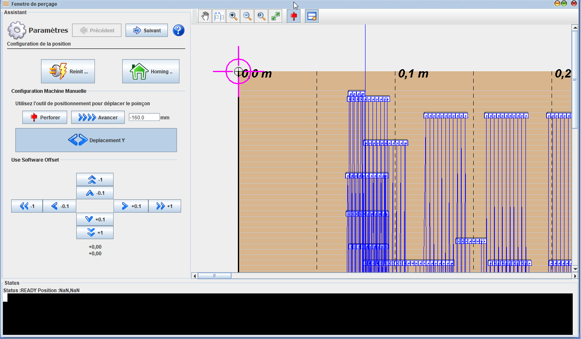
Task: Click the zoom out magnifier
Action: click(x=247, y=16)
